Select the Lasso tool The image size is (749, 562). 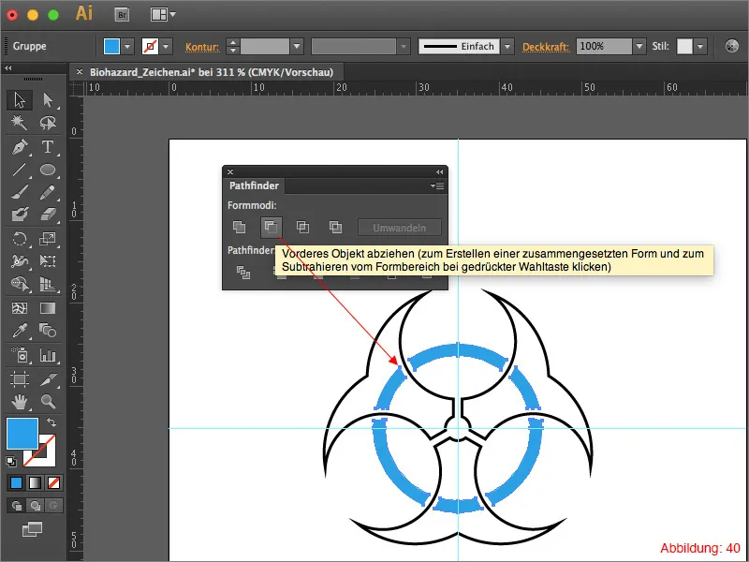[48, 123]
